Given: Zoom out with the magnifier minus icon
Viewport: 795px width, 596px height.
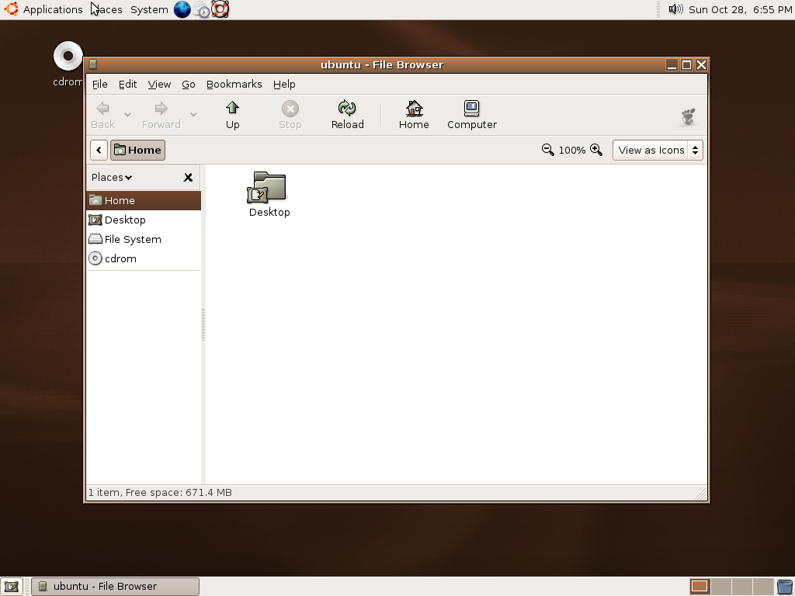Looking at the screenshot, I should (x=548, y=150).
